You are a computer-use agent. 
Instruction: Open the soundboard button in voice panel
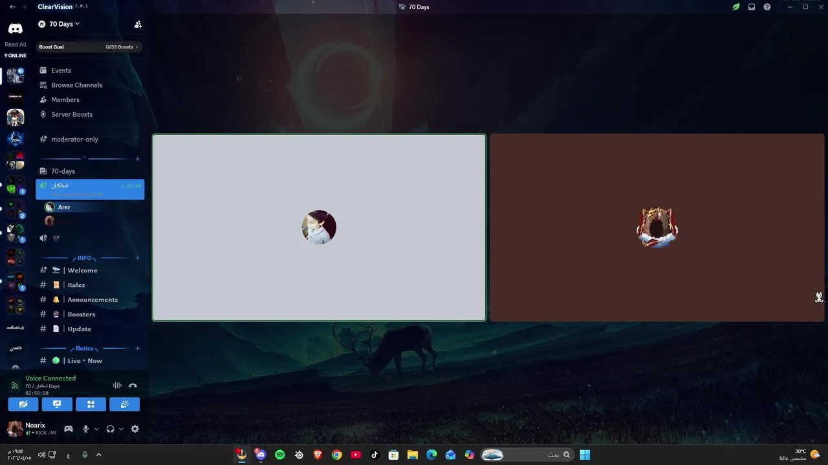(x=125, y=404)
